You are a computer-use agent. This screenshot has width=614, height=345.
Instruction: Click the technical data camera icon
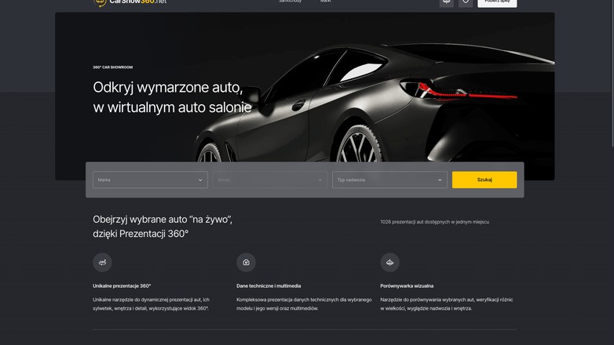[246, 262]
